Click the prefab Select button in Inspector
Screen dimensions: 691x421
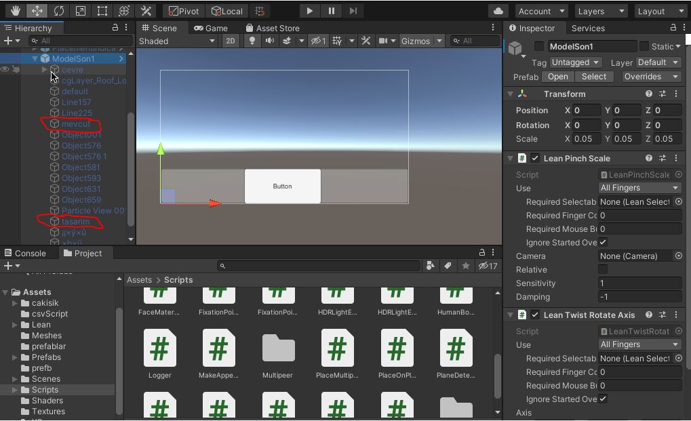pyautogui.click(x=594, y=77)
